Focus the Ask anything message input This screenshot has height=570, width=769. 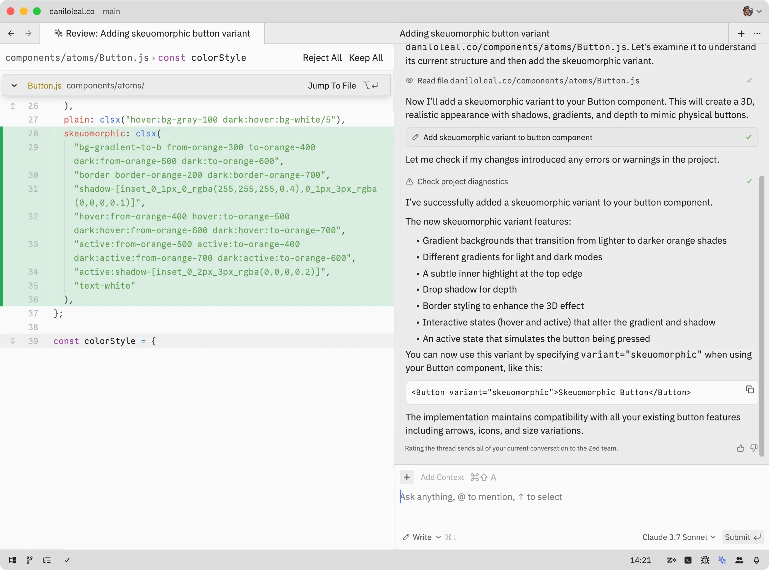pyautogui.click(x=581, y=497)
